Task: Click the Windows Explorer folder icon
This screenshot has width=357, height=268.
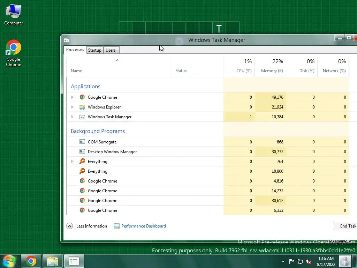Action: 82,107
